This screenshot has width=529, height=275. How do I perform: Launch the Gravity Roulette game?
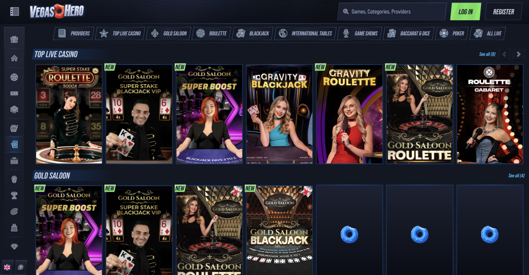[350, 114]
